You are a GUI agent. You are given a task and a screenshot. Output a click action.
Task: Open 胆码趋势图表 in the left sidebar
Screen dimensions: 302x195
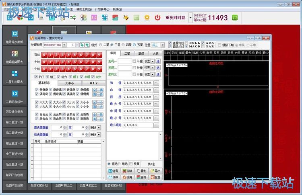[x=14, y=56]
